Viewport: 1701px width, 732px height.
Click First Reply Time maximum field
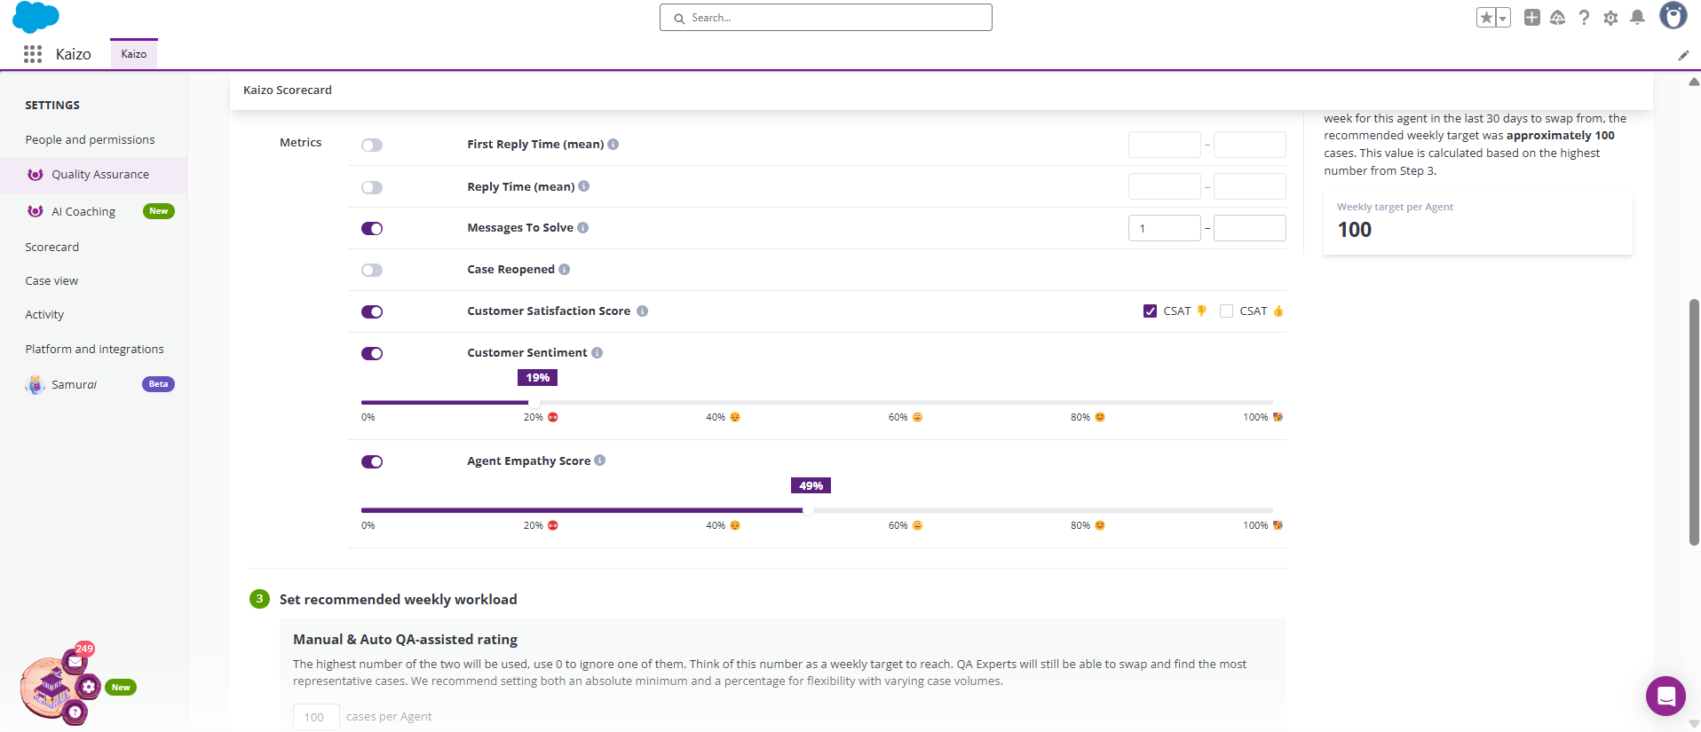coord(1249,145)
